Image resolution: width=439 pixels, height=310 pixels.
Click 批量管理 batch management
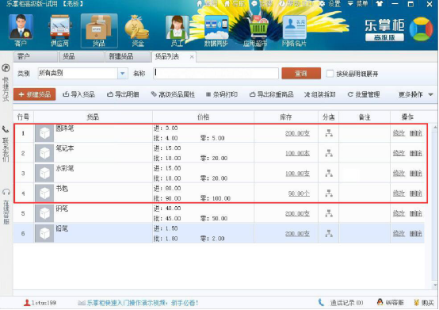pos(364,94)
